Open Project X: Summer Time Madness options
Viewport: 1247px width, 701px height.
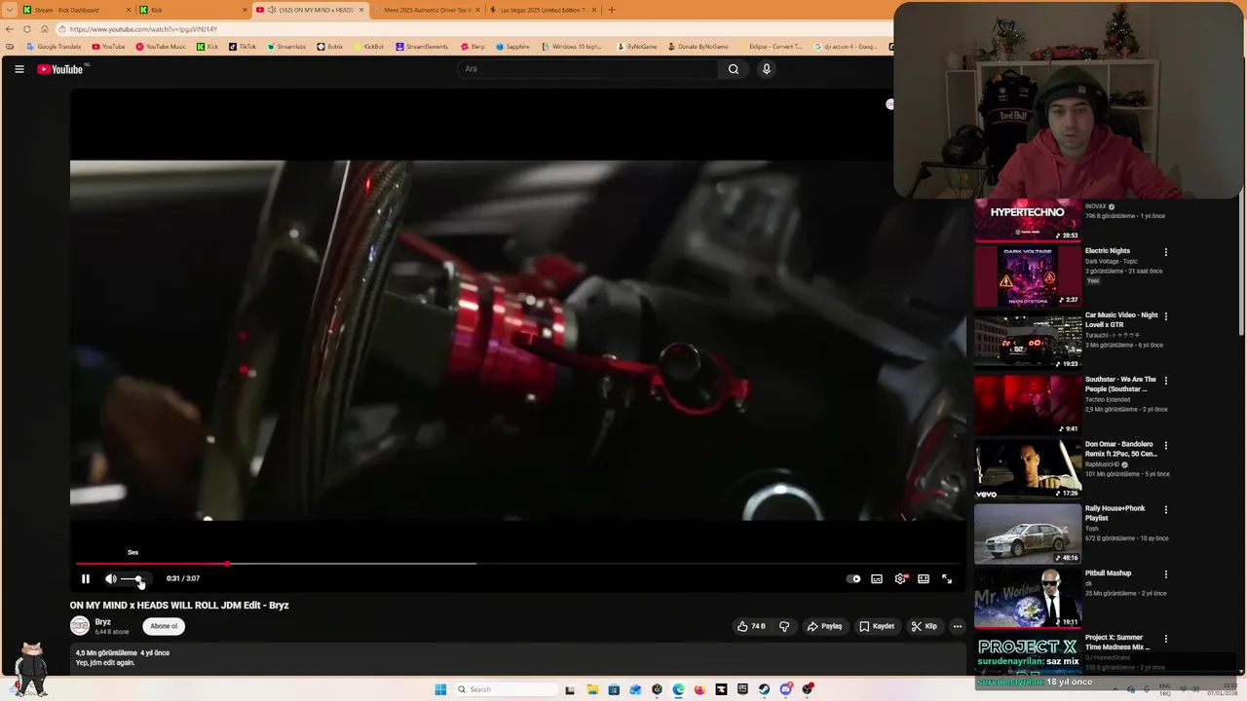point(1165,639)
